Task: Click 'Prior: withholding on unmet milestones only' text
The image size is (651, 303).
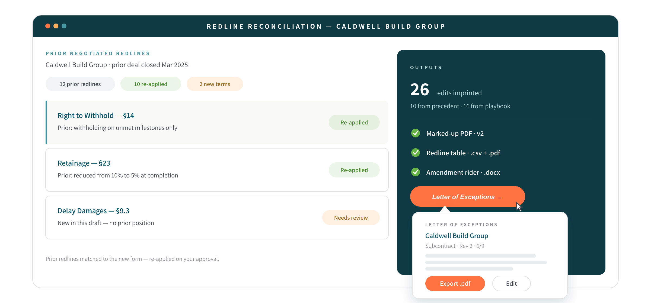Action: tap(117, 128)
